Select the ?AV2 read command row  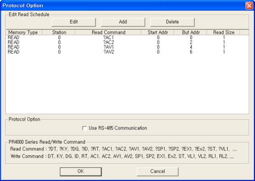[x=127, y=52]
